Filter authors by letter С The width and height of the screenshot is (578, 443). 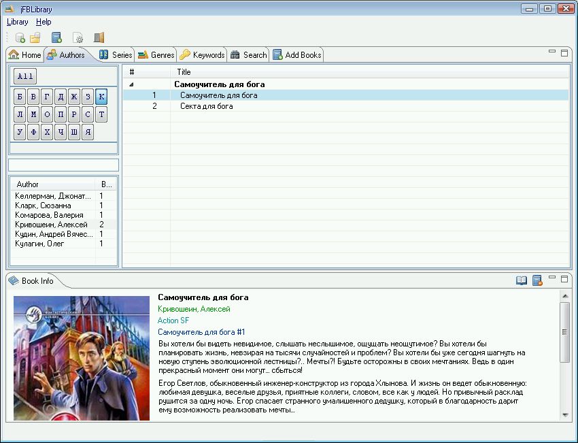coord(88,114)
